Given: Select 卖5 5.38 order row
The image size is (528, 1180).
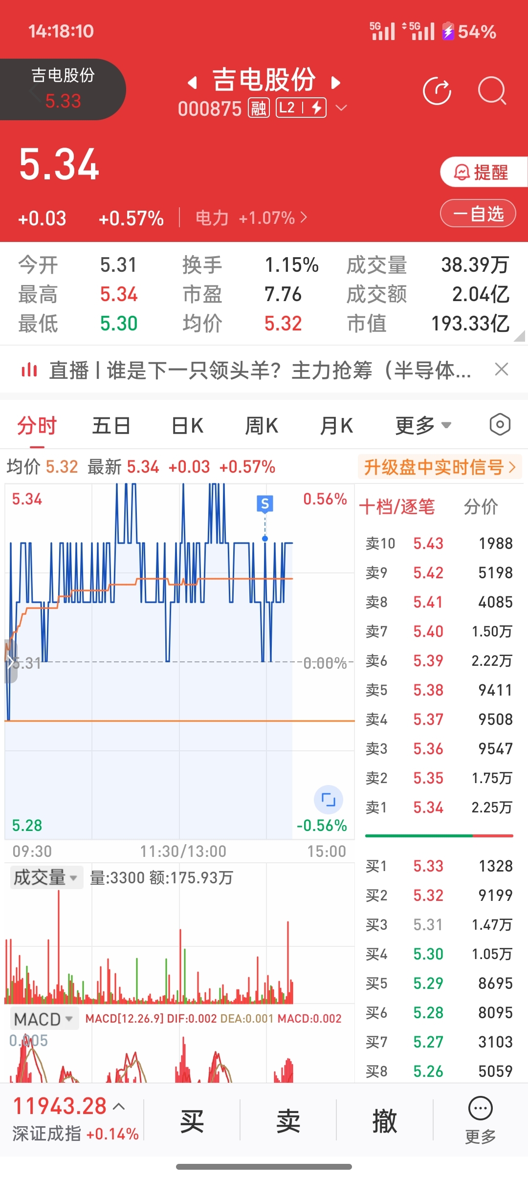Looking at the screenshot, I should pos(439,690).
